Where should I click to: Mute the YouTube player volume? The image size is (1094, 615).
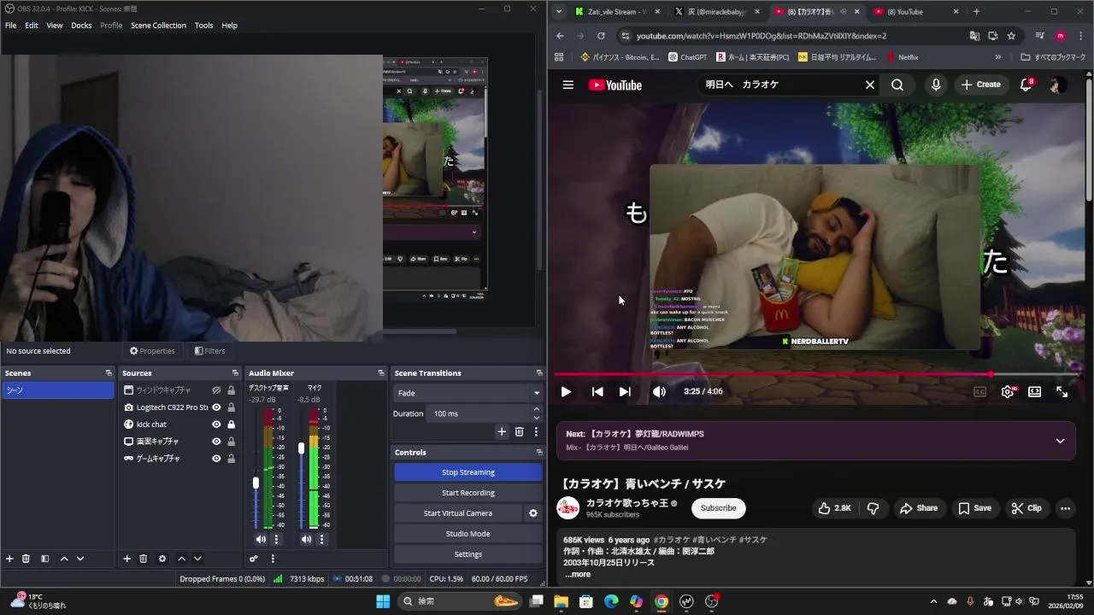(659, 391)
